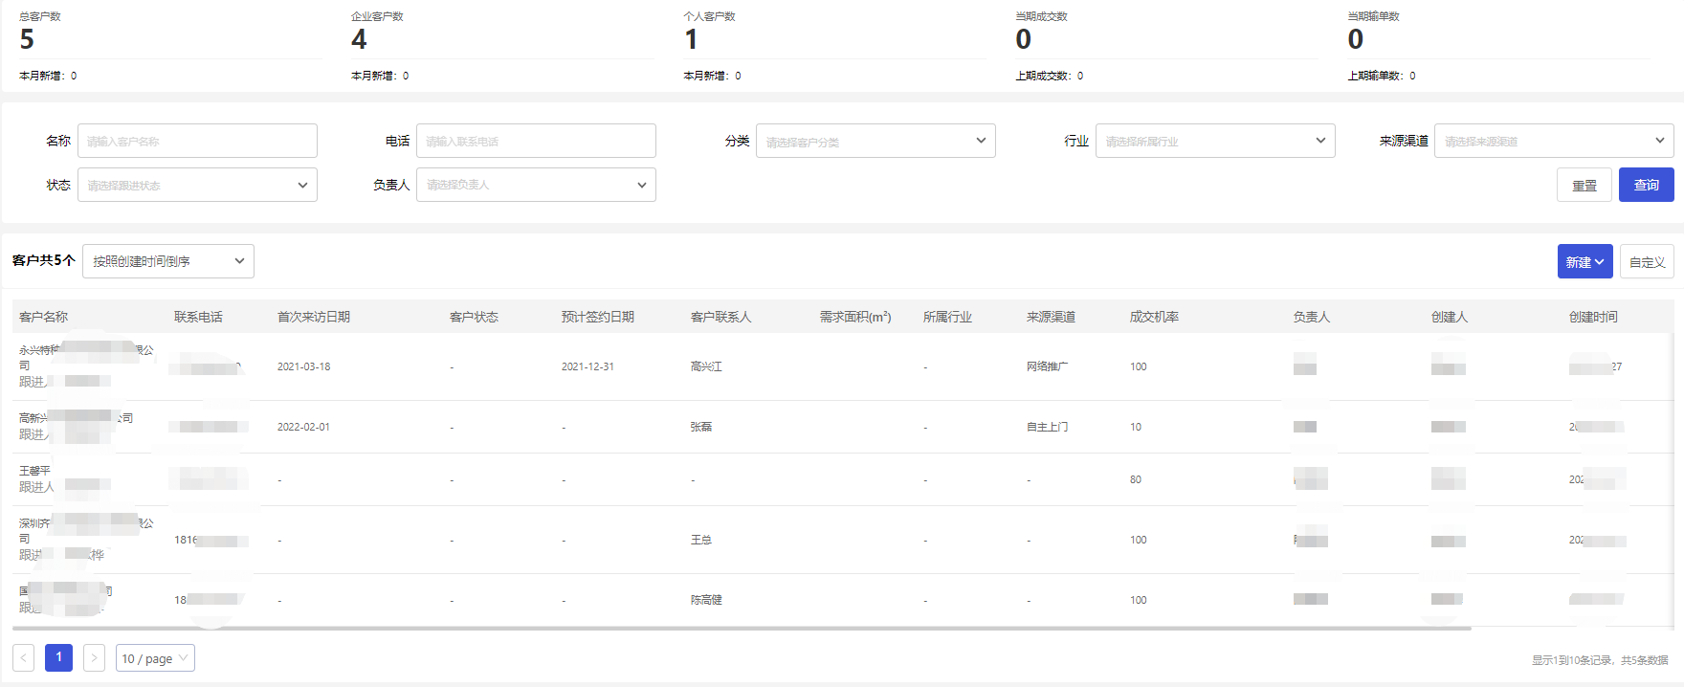
Task: Expand the 行业 industry dropdown
Action: [1214, 141]
